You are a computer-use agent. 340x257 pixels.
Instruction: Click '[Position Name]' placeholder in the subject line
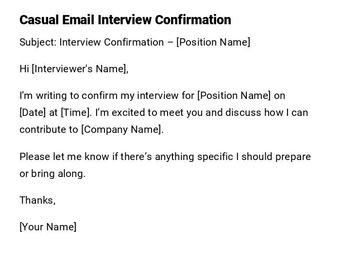pyautogui.click(x=213, y=42)
